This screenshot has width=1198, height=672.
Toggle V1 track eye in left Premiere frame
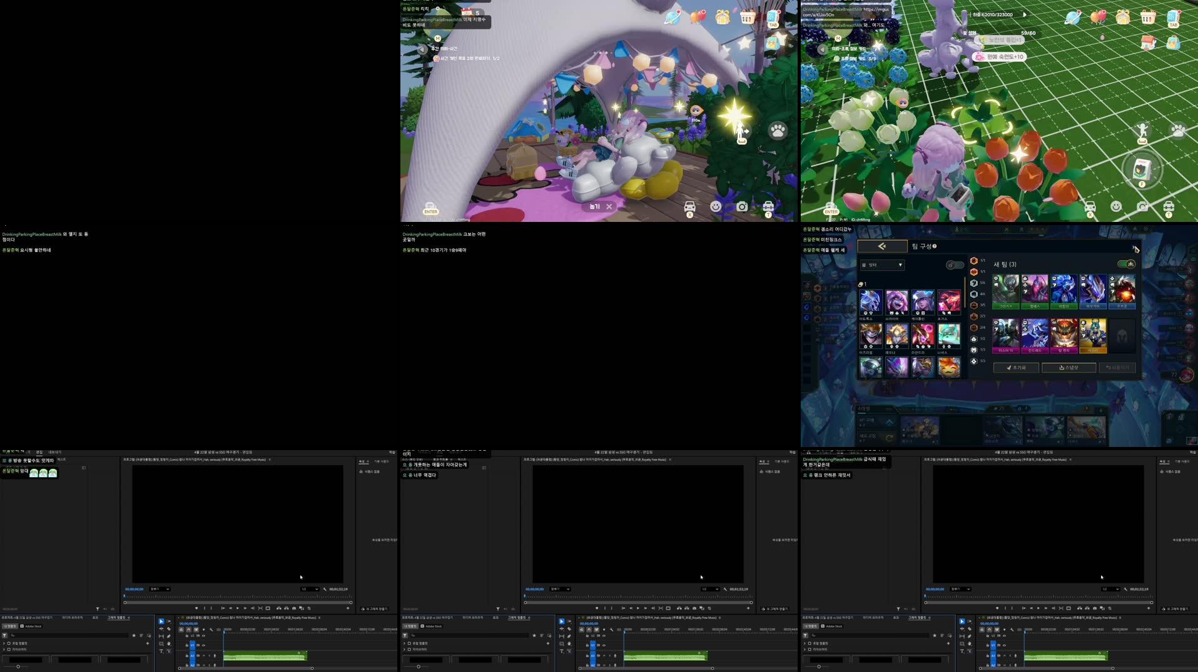(203, 645)
